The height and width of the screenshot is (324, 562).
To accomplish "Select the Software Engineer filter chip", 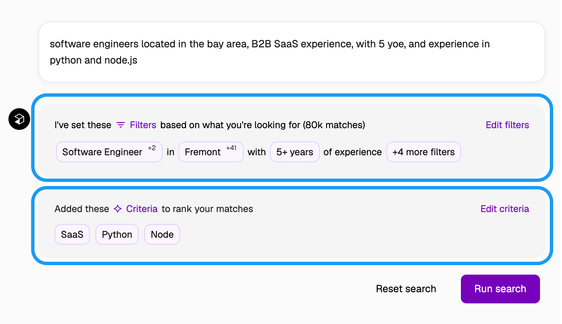I will (x=109, y=152).
